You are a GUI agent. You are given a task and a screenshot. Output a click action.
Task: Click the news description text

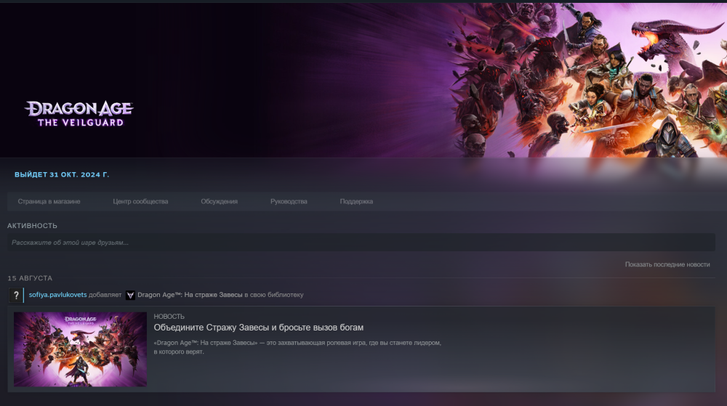297,346
